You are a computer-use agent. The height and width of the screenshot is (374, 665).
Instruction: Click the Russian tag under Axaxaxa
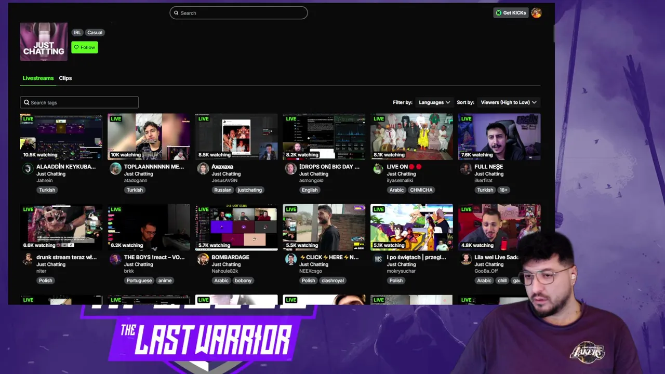(x=222, y=190)
